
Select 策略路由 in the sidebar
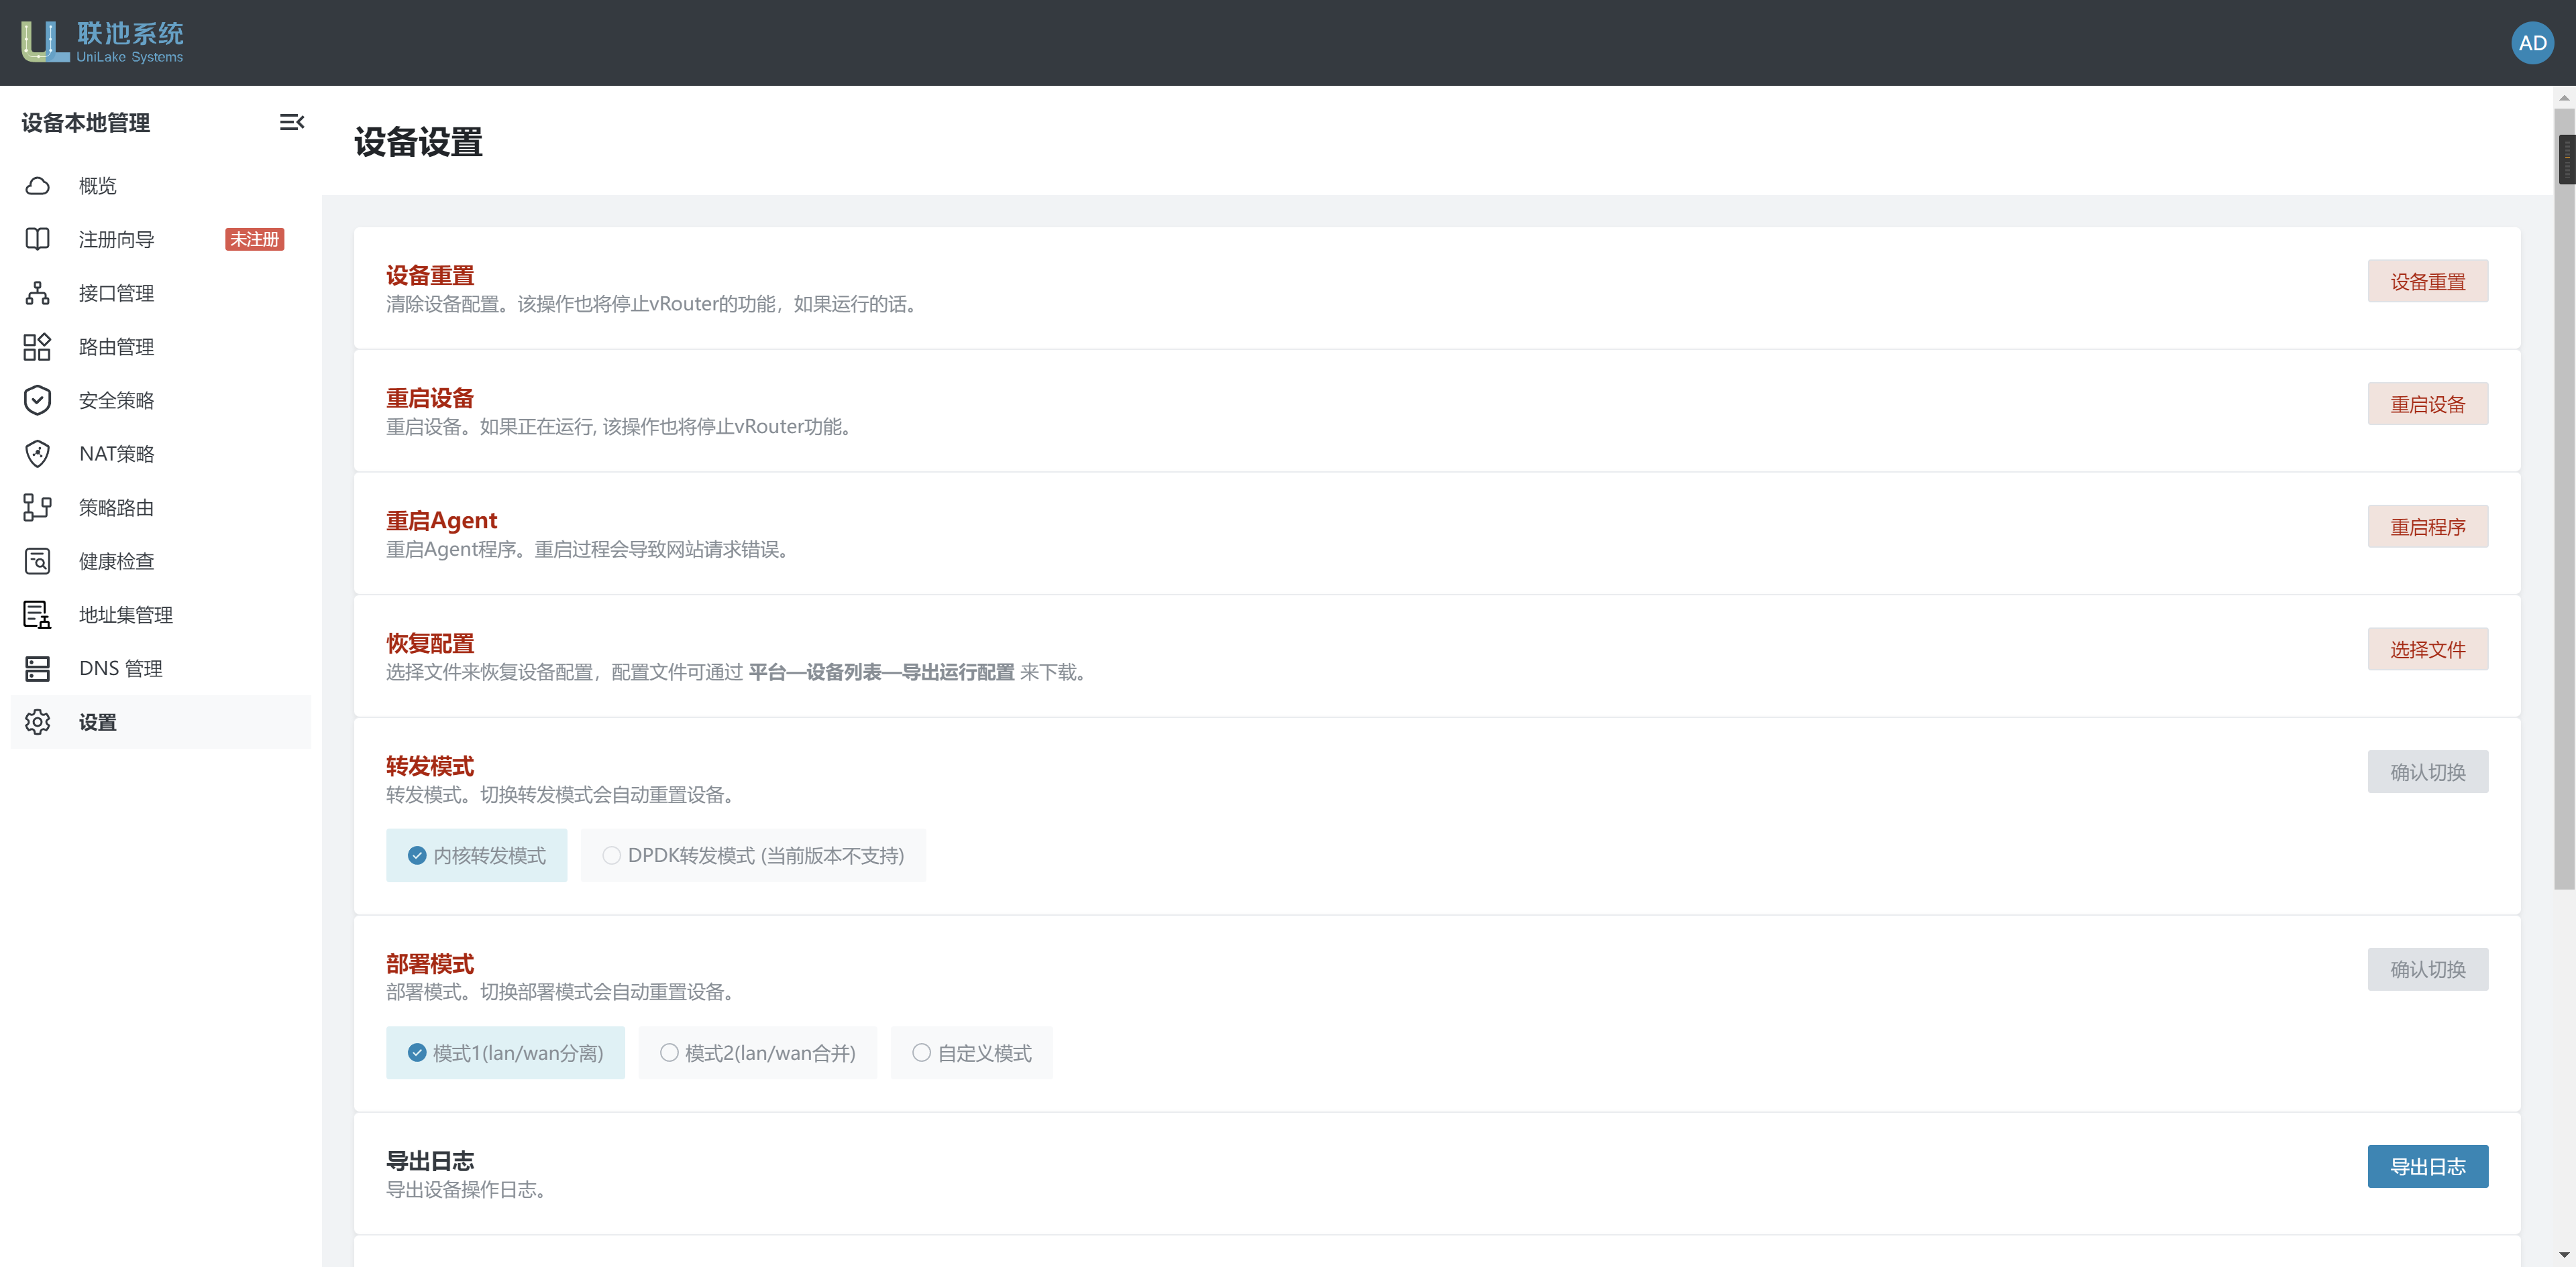[160, 507]
